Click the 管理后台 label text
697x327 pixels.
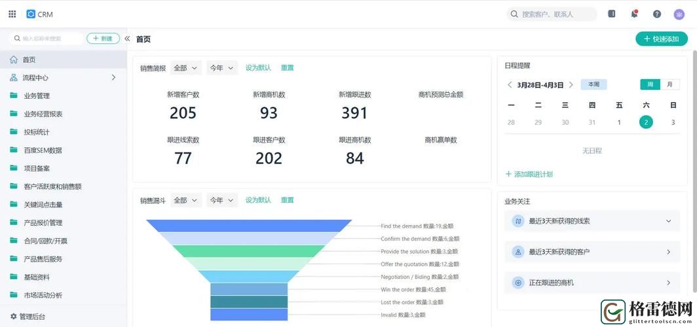coord(33,317)
